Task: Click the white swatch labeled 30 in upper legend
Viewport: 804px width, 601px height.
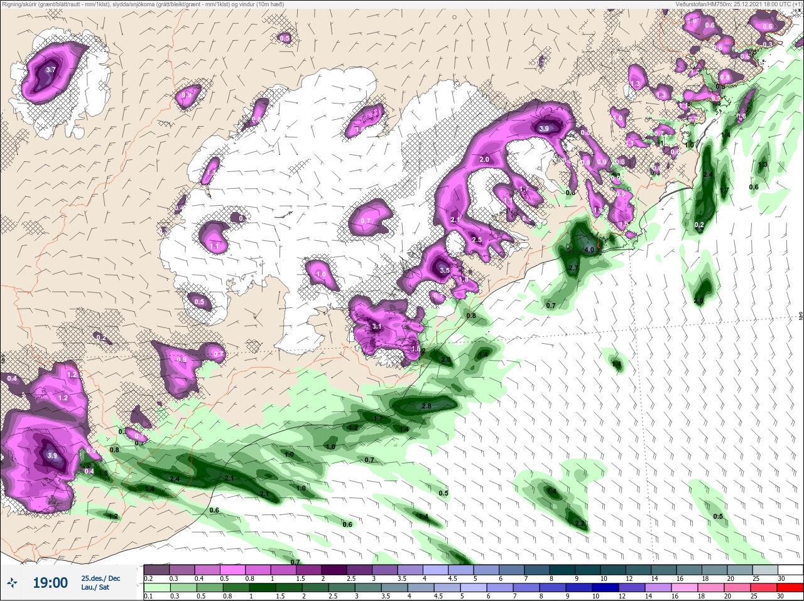Action: pos(790,570)
